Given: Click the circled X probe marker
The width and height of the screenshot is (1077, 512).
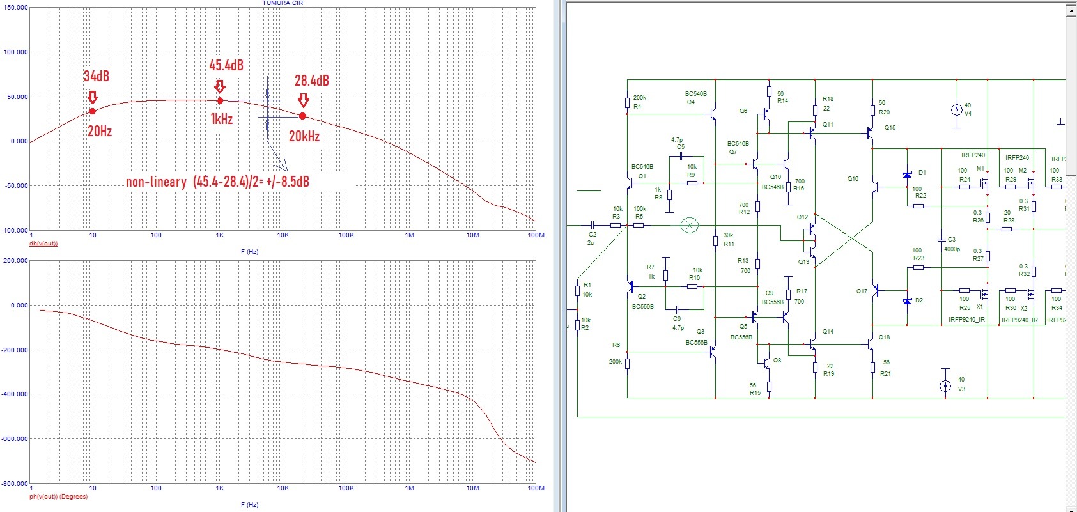Looking at the screenshot, I should [x=689, y=225].
